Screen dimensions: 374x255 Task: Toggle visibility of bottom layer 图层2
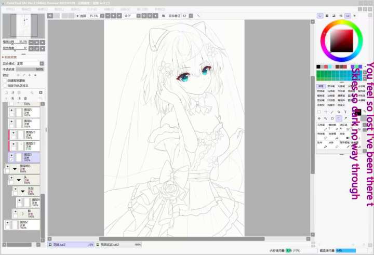click(7, 223)
